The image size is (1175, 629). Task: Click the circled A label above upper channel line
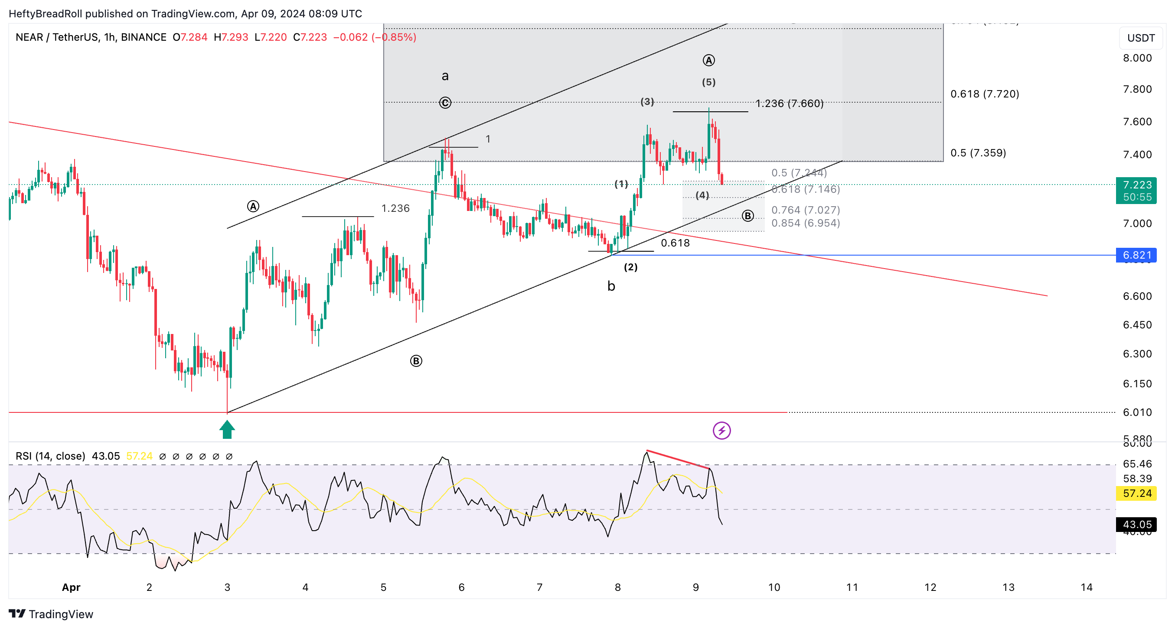253,207
